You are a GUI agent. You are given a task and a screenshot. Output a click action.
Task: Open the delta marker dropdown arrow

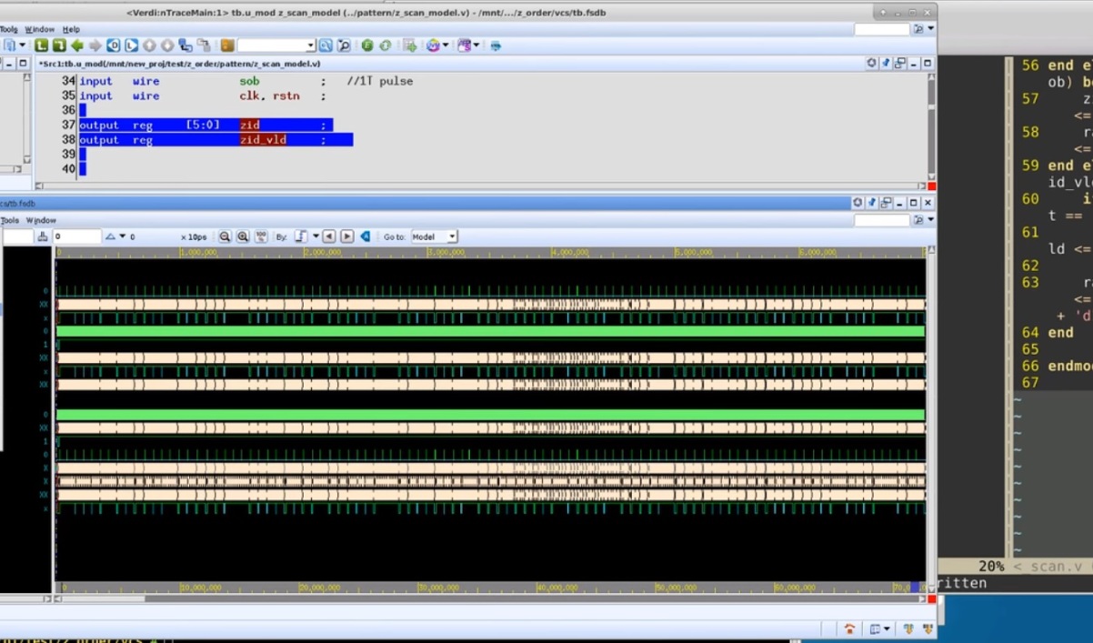123,236
